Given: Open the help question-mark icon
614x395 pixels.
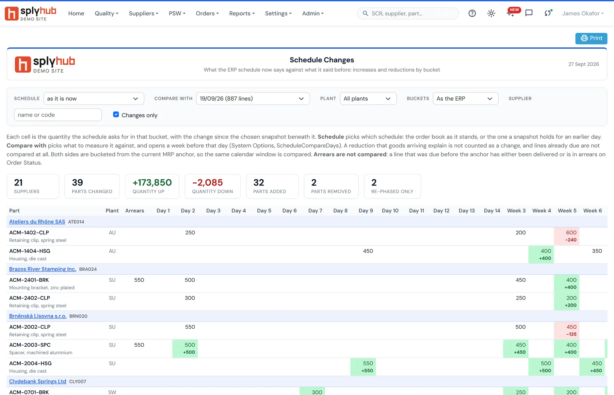Looking at the screenshot, I should click(x=472, y=13).
